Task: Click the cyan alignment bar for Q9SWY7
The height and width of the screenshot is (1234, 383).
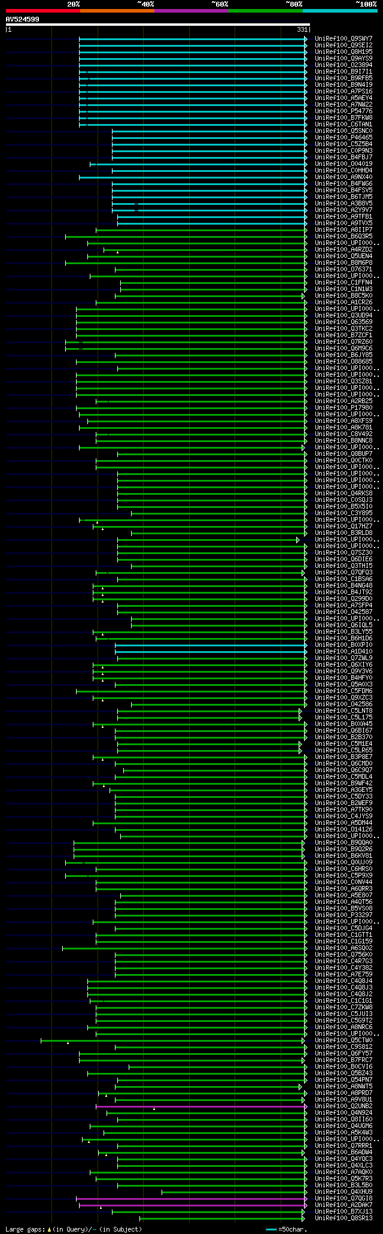Action: pyautogui.click(x=193, y=39)
